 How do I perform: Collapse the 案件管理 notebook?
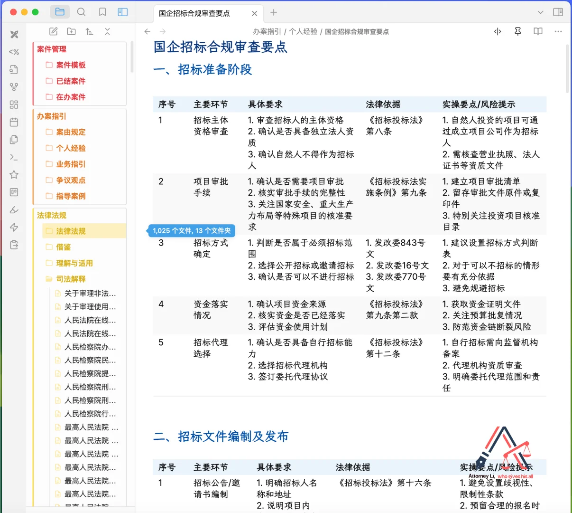tap(51, 49)
